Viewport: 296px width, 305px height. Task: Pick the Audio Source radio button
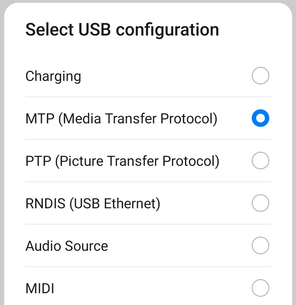(260, 245)
